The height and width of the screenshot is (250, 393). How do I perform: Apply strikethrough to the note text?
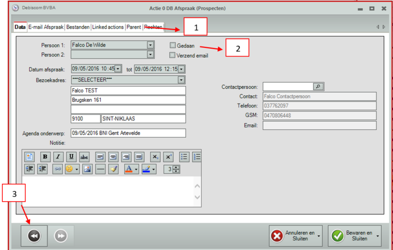pos(84,157)
